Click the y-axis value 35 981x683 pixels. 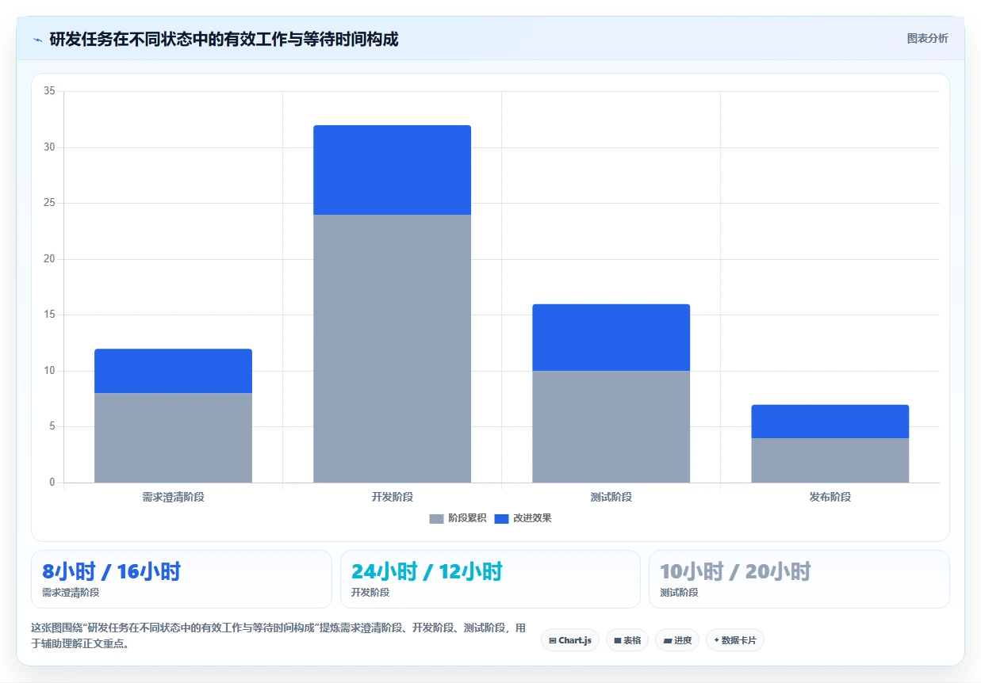(49, 91)
